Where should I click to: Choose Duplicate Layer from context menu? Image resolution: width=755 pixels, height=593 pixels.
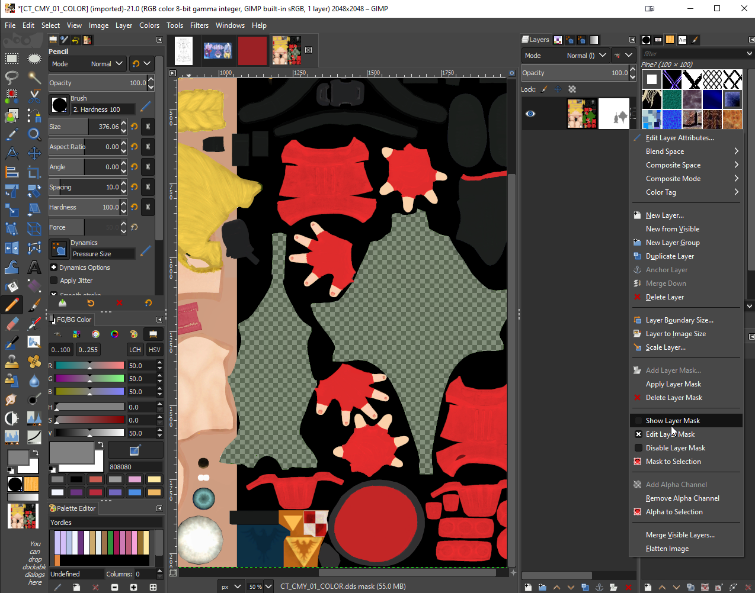pos(686,256)
